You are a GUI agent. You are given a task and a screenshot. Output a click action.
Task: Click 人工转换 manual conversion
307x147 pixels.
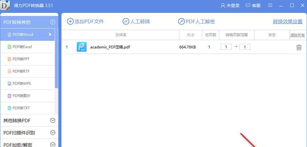(136, 21)
